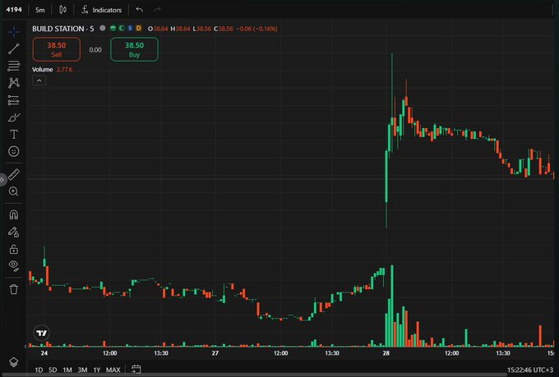
Task: Open the 5m interval dropdown
Action: pos(40,10)
